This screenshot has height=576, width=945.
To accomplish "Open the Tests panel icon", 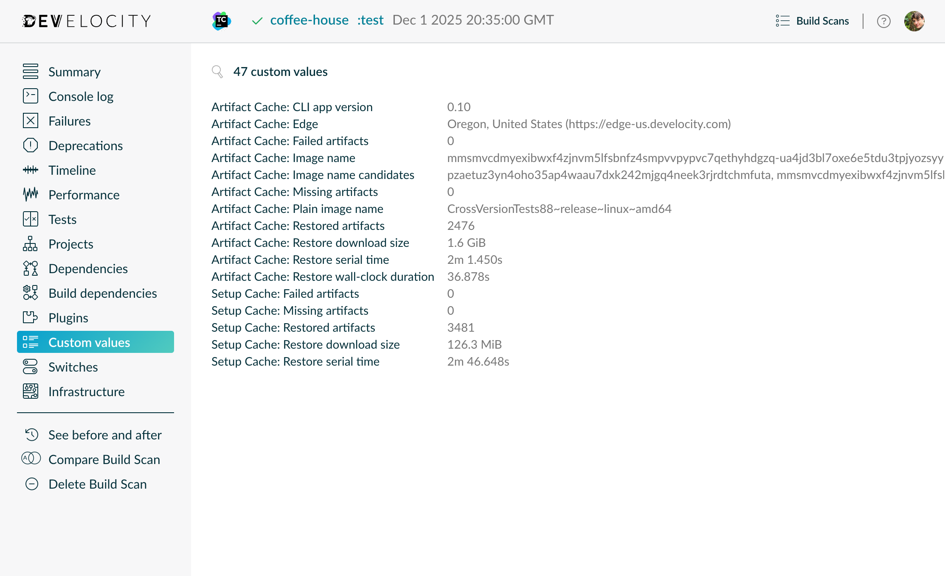I will [x=30, y=219].
